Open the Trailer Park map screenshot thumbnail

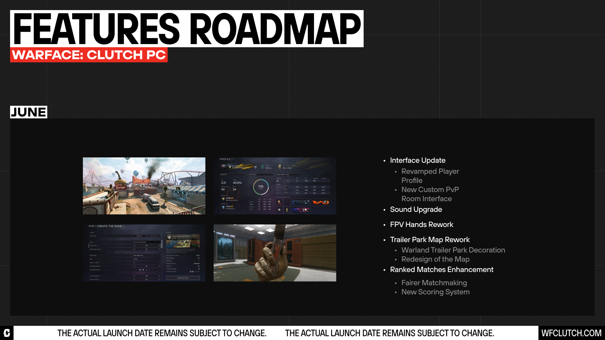tap(144, 186)
